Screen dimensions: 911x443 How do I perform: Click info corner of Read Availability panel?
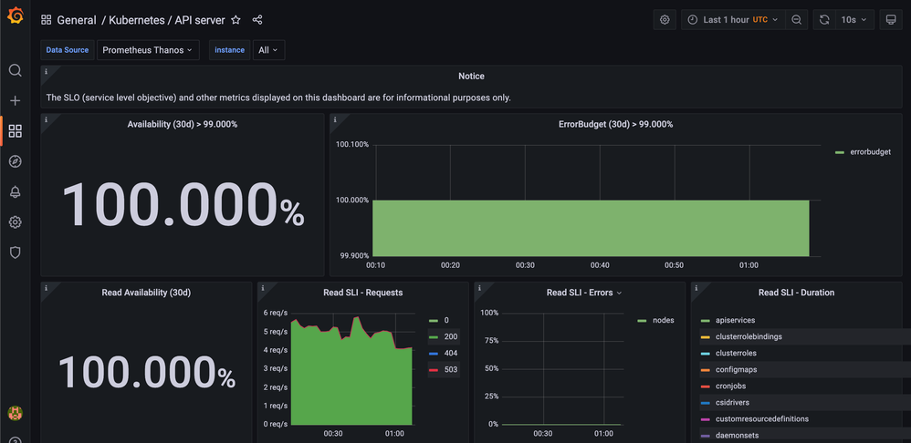coord(46,288)
